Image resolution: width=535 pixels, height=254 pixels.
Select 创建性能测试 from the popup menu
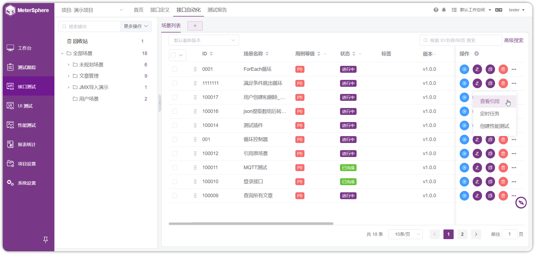(494, 126)
